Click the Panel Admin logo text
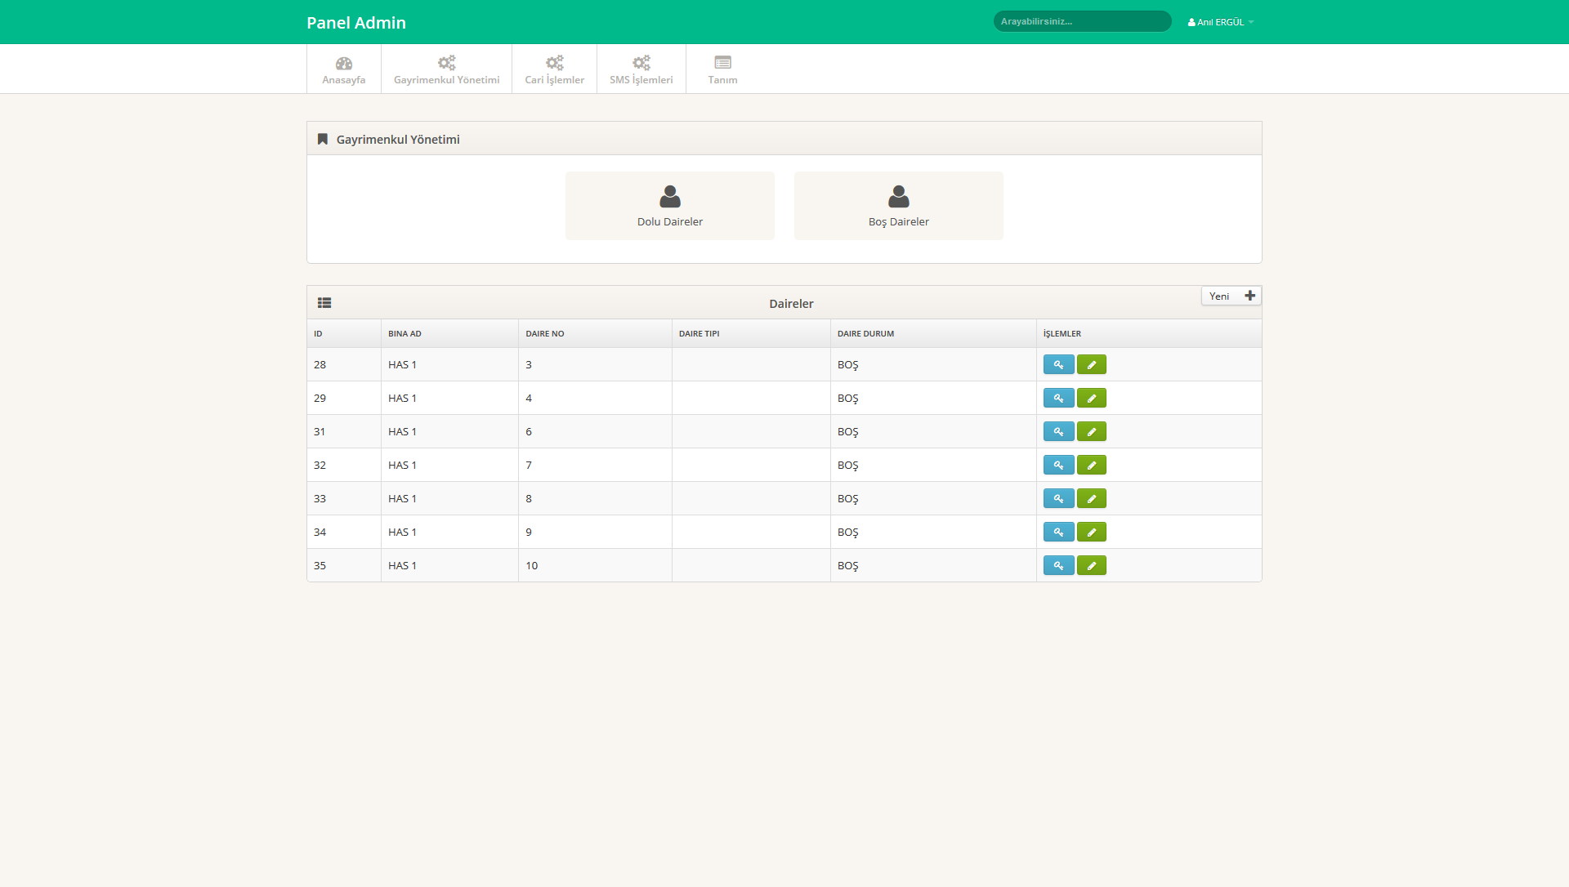The height and width of the screenshot is (887, 1569). point(356,23)
